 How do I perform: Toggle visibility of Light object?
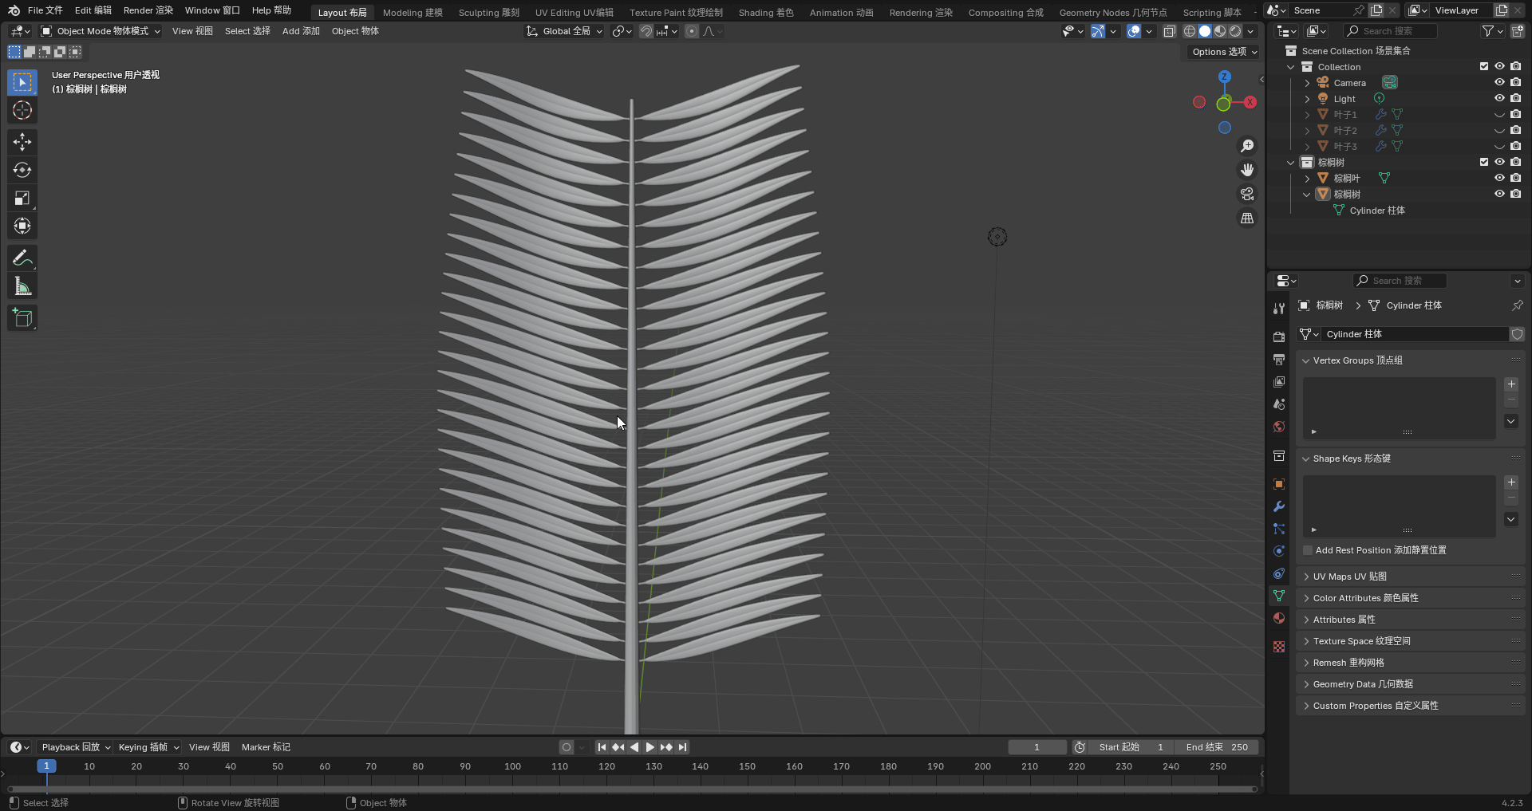1499,99
